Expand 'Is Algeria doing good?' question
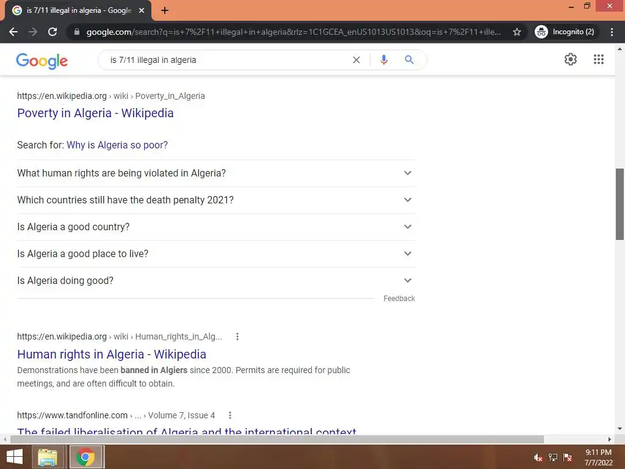This screenshot has width=625, height=469. tap(216, 281)
